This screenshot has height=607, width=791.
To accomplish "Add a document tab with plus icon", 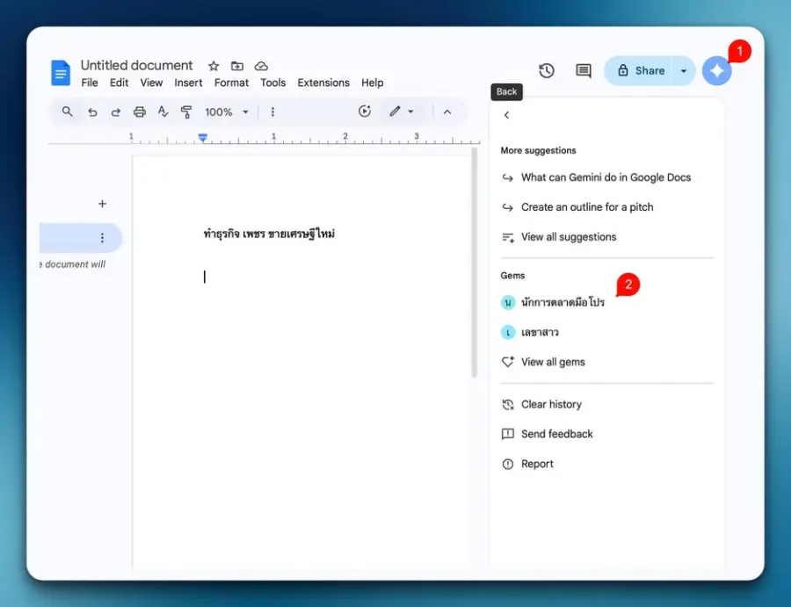I will point(103,204).
